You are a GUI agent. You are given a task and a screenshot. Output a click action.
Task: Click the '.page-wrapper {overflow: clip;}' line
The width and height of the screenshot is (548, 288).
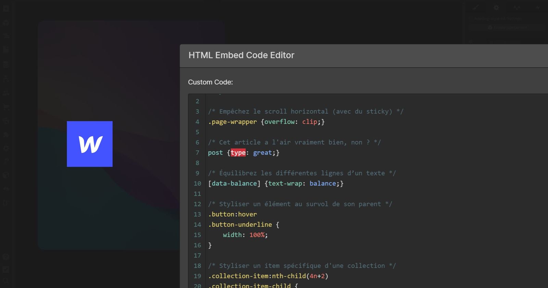coord(266,122)
